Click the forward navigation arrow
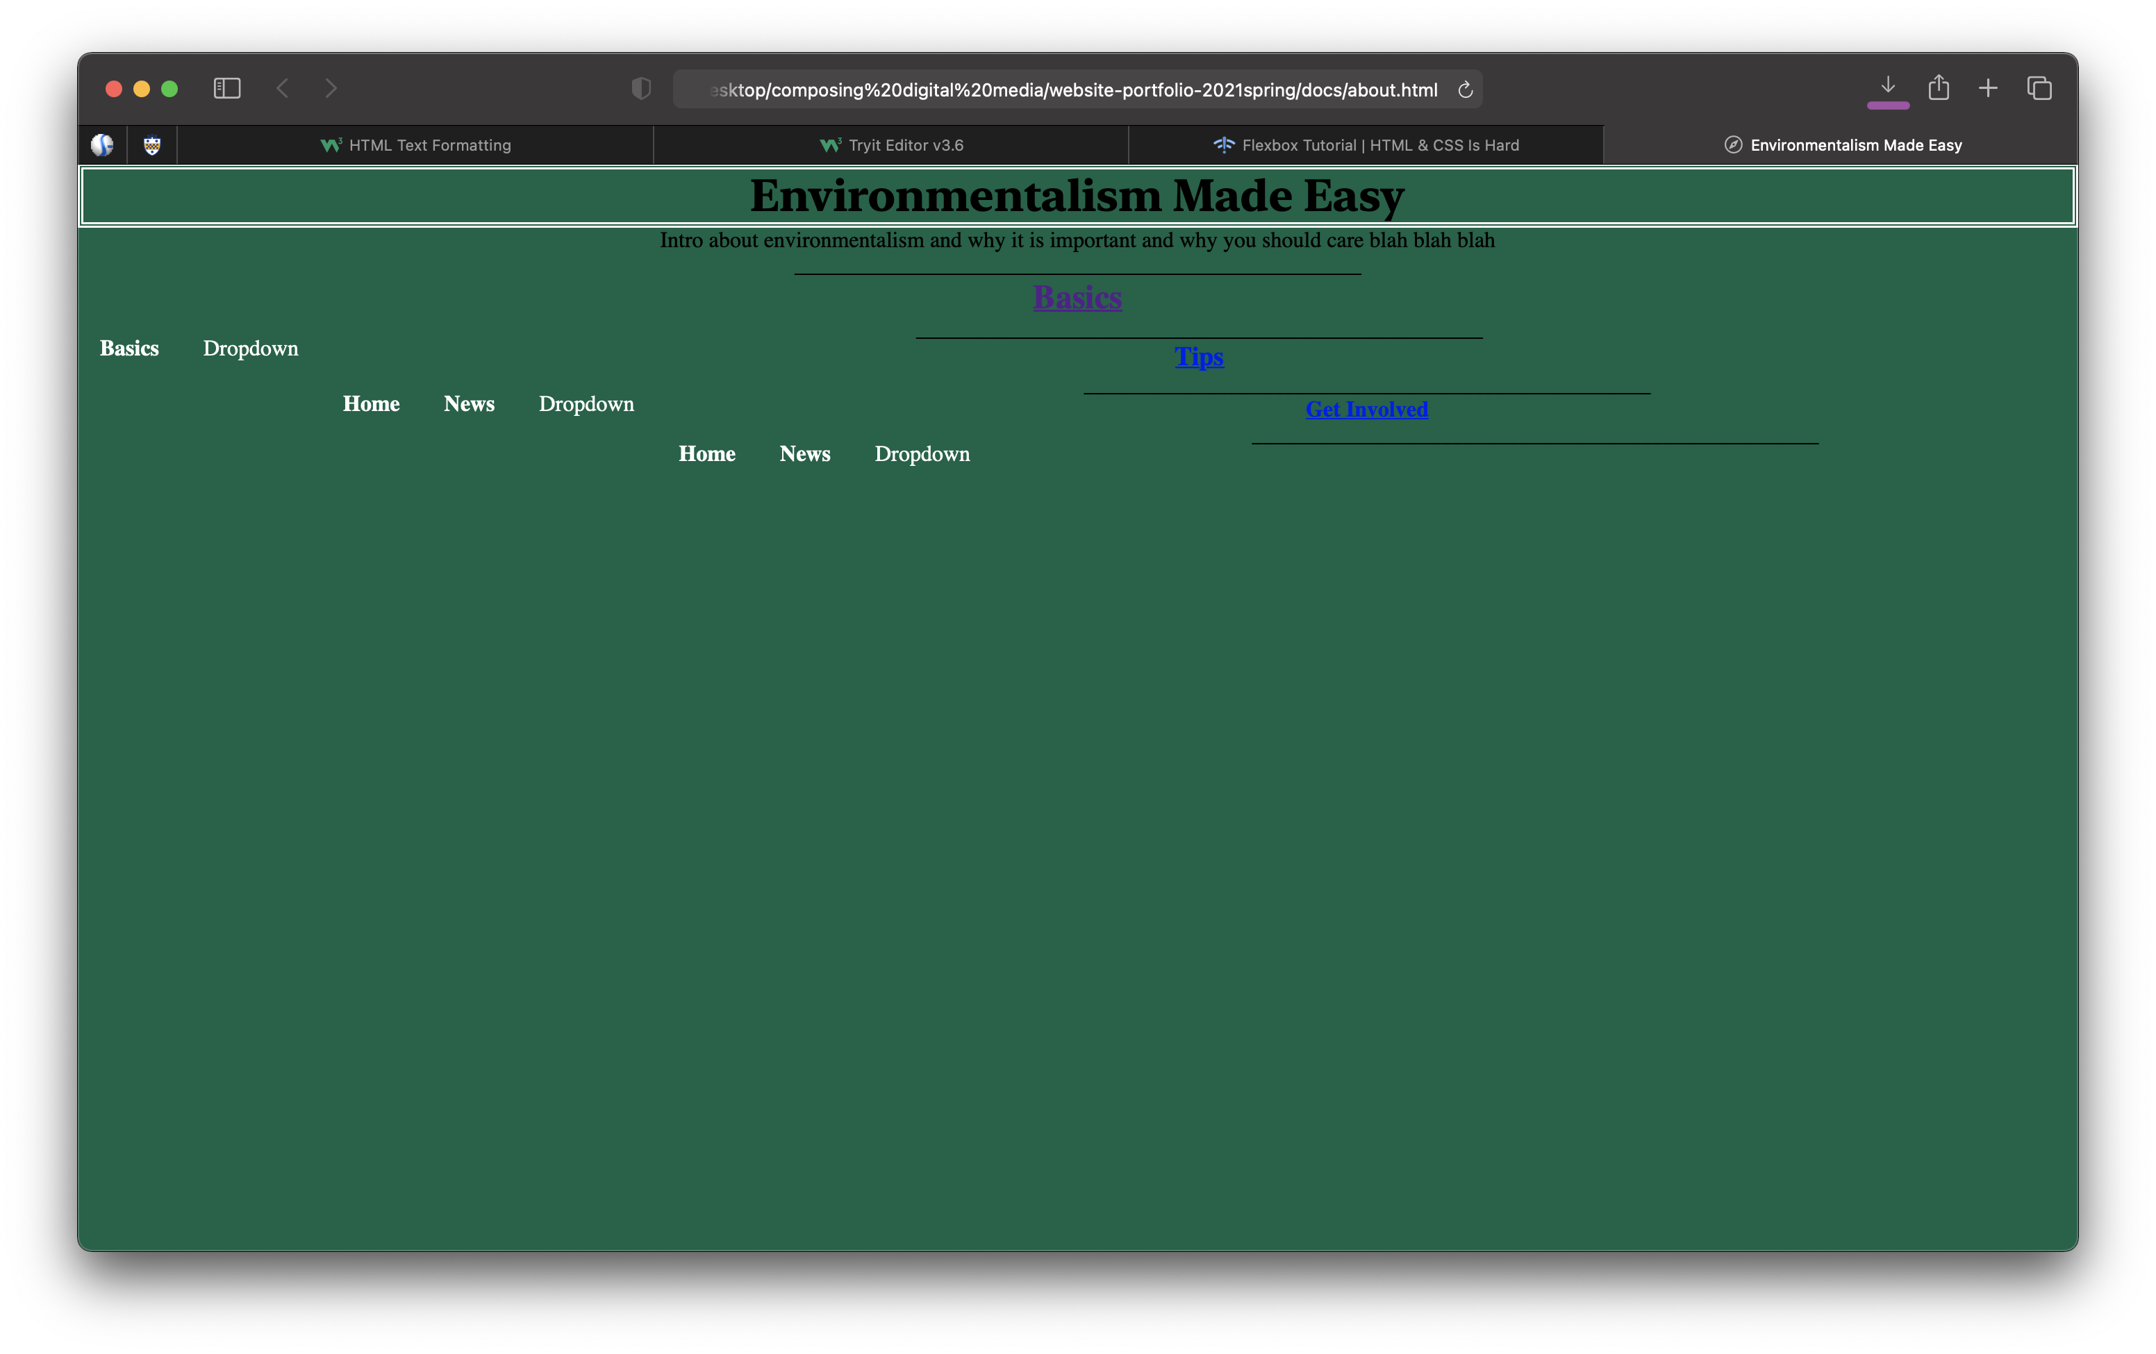 [x=331, y=89]
